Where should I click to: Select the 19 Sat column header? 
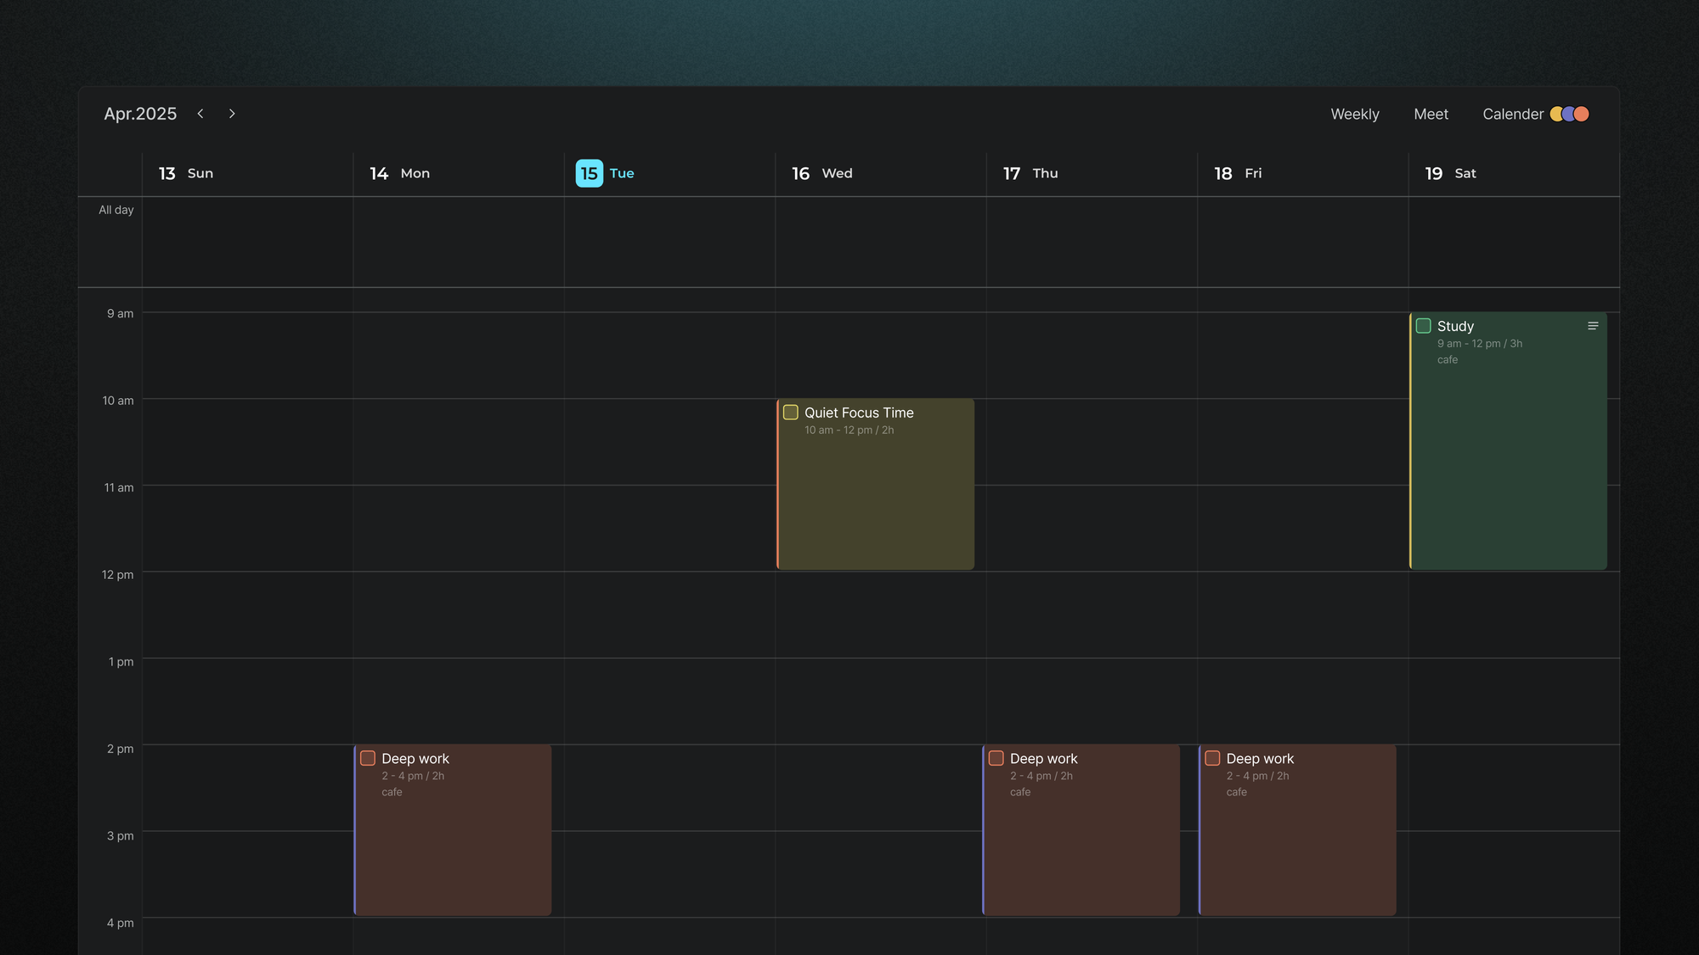tap(1451, 173)
